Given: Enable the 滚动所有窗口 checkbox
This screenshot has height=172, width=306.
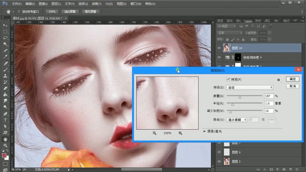Looking at the screenshot, I should pyautogui.click(x=19, y=11).
